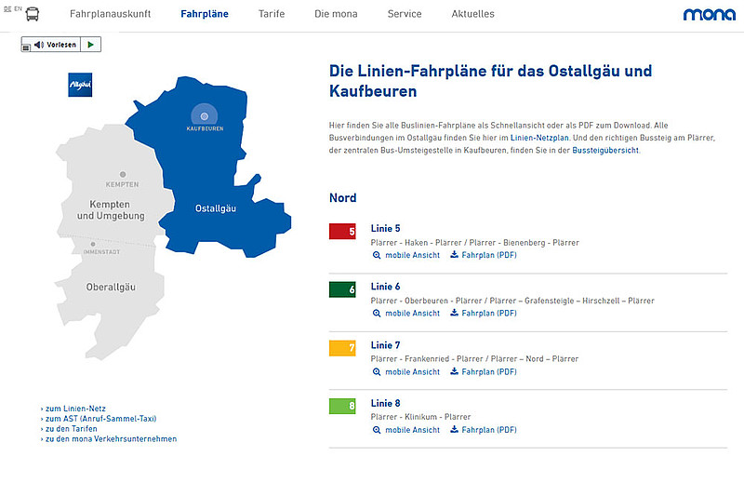Follow the zum Linien-Netz link

tap(73, 409)
